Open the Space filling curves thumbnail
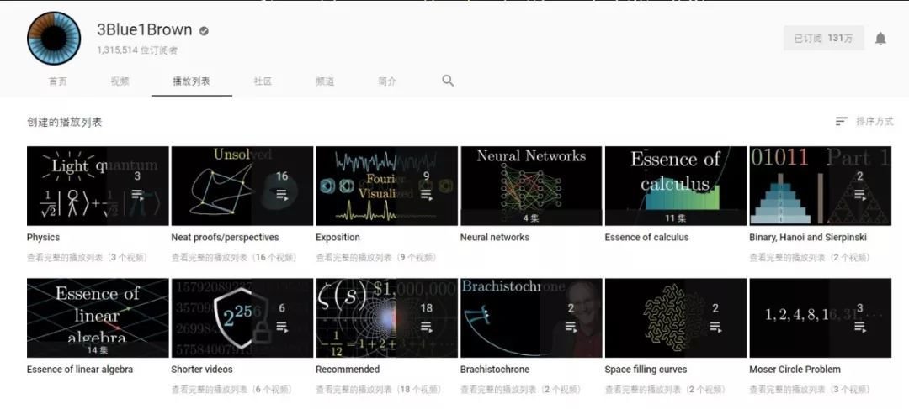 (x=675, y=317)
